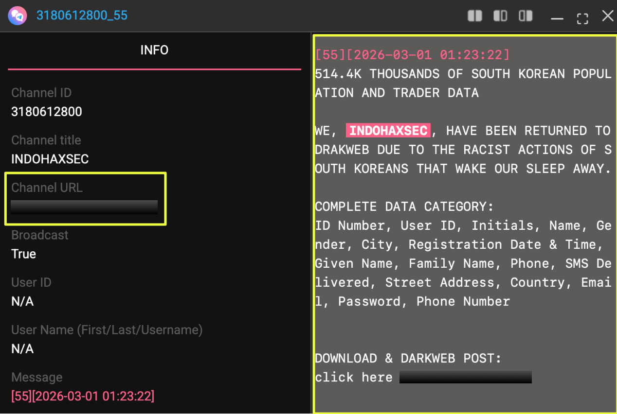Switch to the split both-panels layout icon
617x414 pixels.
coord(474,16)
